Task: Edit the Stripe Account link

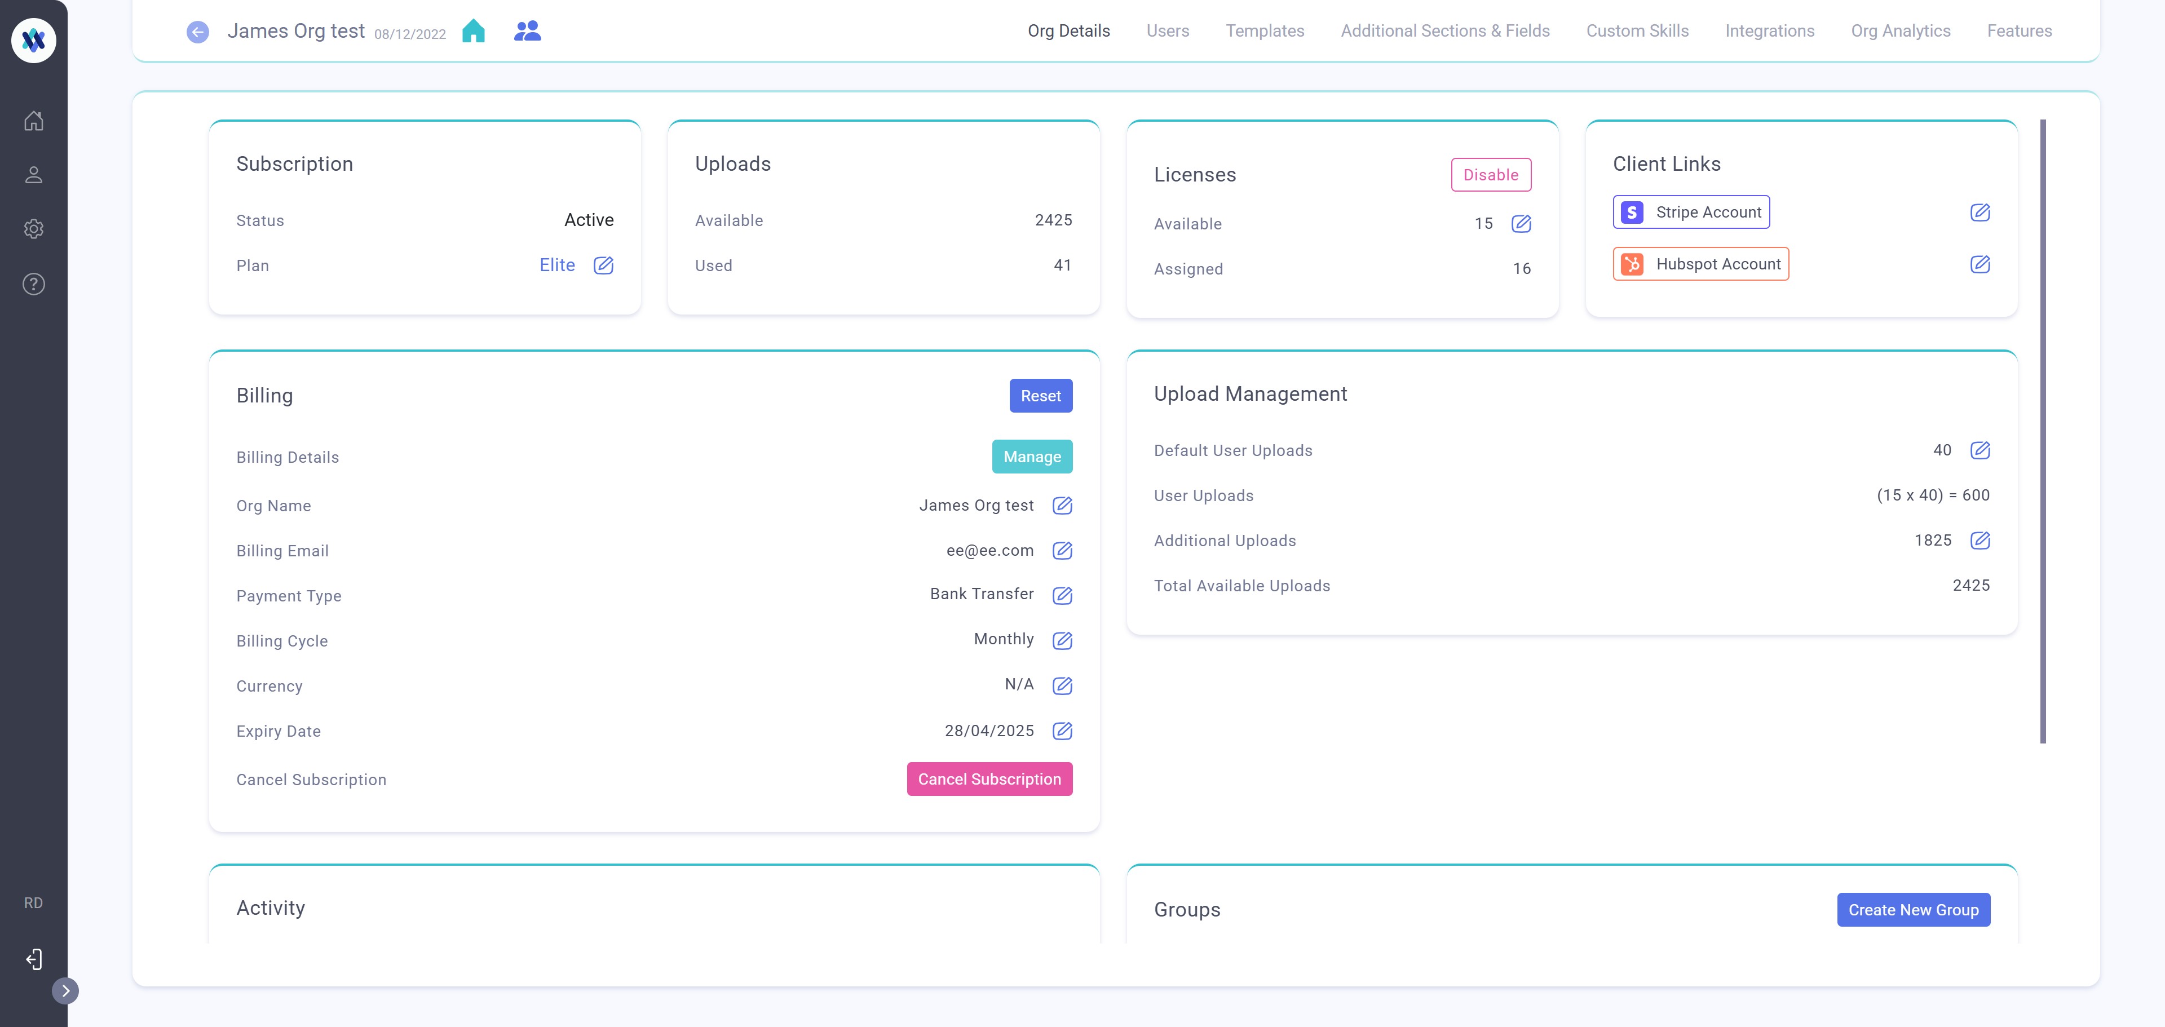Action: [x=1980, y=213]
